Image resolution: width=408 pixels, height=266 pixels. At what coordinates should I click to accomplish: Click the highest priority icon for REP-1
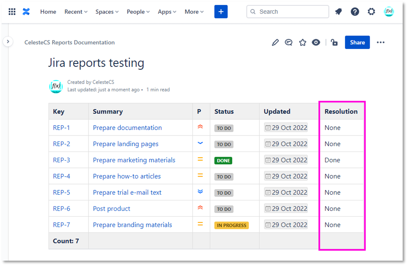(200, 127)
